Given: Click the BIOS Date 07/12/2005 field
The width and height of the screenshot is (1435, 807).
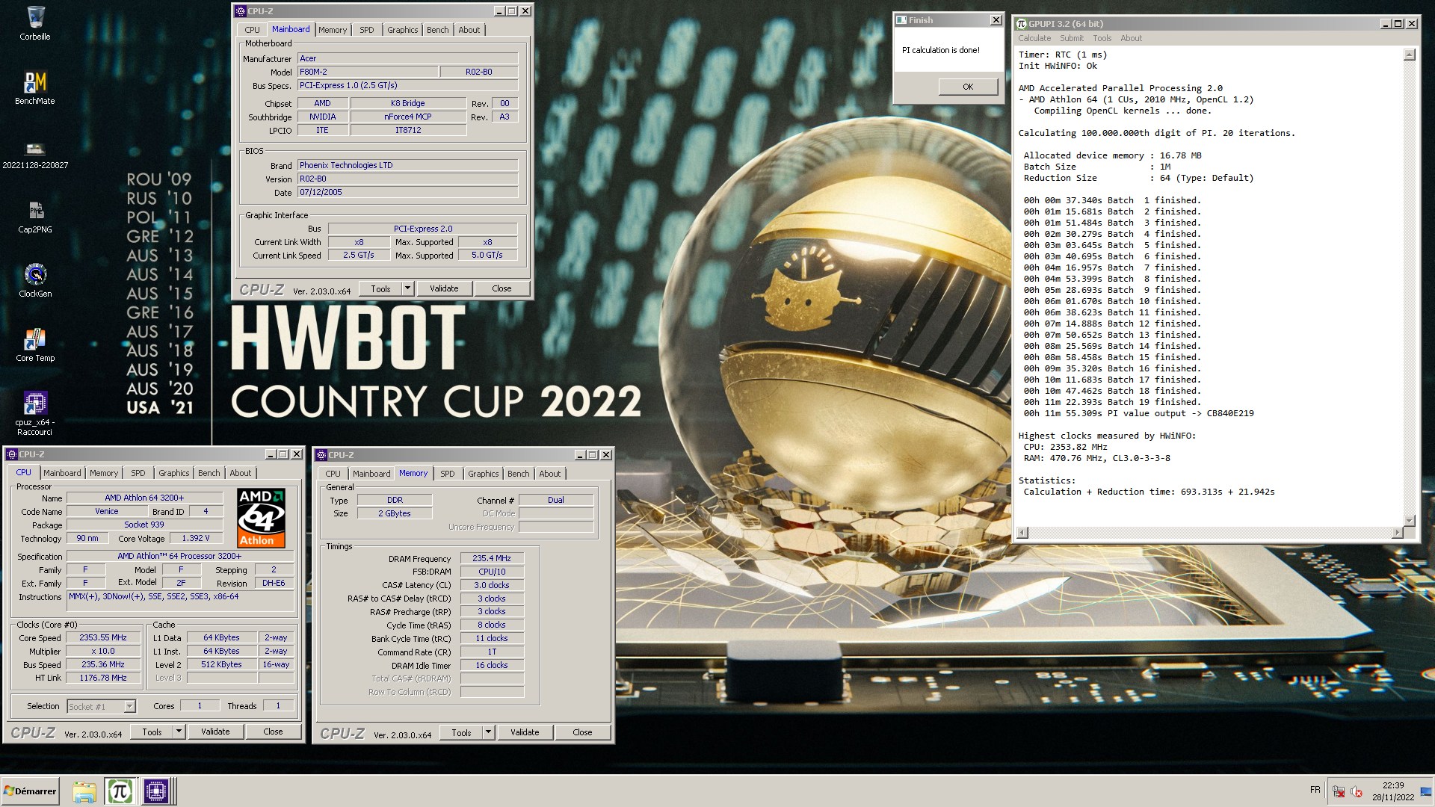Looking at the screenshot, I should coord(407,192).
